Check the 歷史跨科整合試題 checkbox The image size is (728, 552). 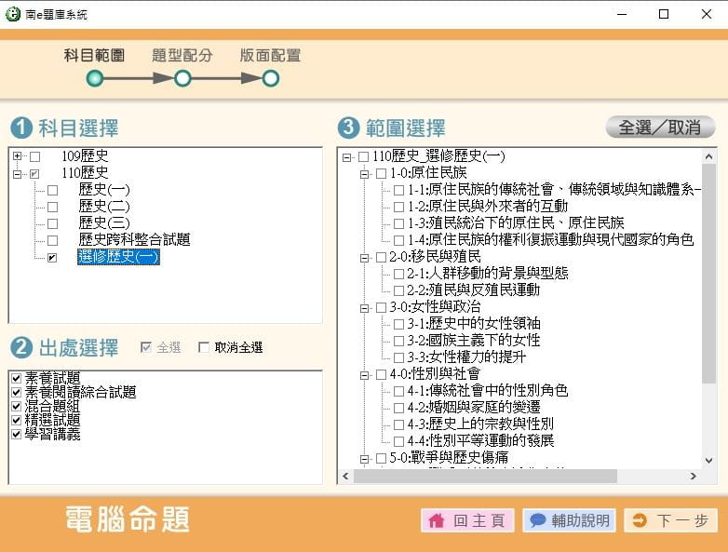pos(52,240)
